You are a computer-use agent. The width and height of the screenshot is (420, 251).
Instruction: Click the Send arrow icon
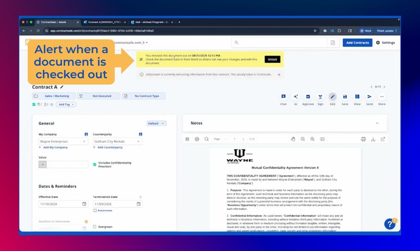[369, 97]
